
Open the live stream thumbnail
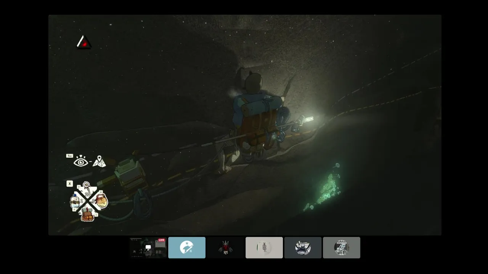[x=148, y=248]
